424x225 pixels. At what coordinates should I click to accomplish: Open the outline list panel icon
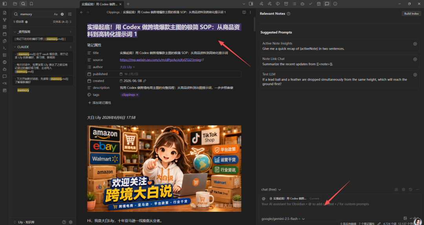(x=294, y=4)
